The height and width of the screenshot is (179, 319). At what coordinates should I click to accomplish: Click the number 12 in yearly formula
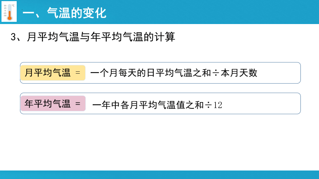coord(218,105)
